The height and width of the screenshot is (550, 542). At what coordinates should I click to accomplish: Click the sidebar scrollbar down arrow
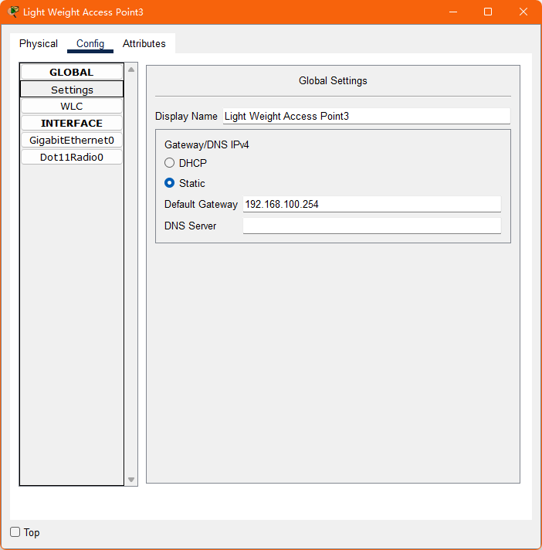click(131, 480)
